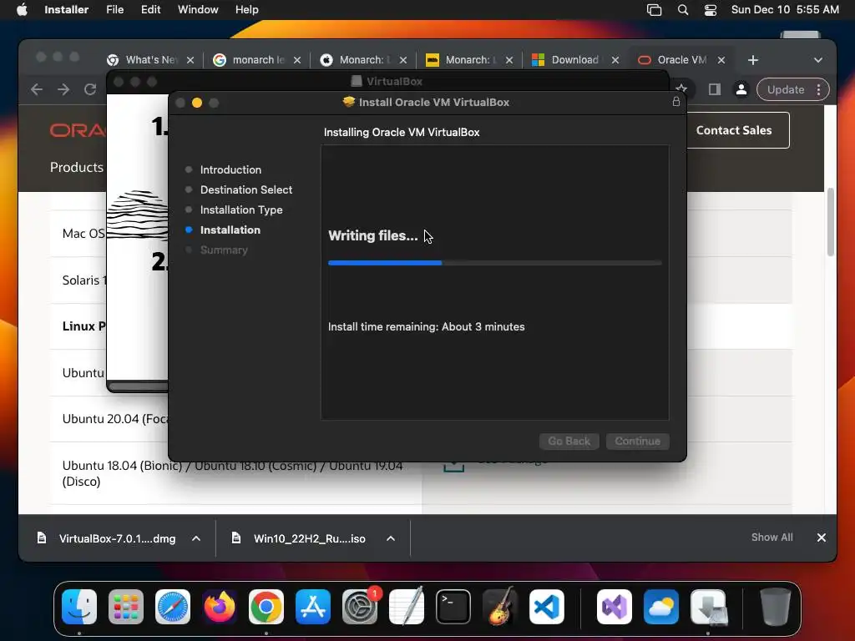The height and width of the screenshot is (641, 855).
Task: Select the Destination Select step
Action: pos(246,189)
